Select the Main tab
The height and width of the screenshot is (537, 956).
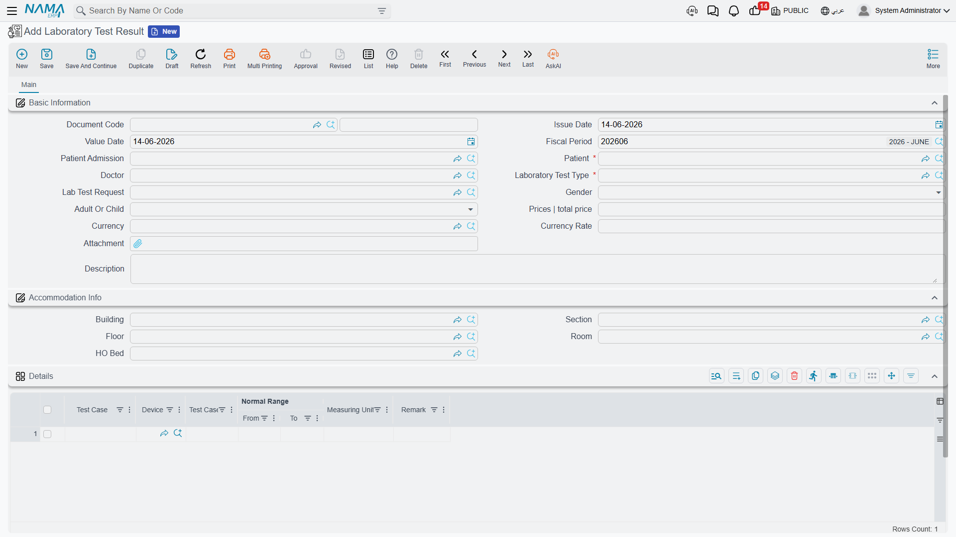[29, 85]
